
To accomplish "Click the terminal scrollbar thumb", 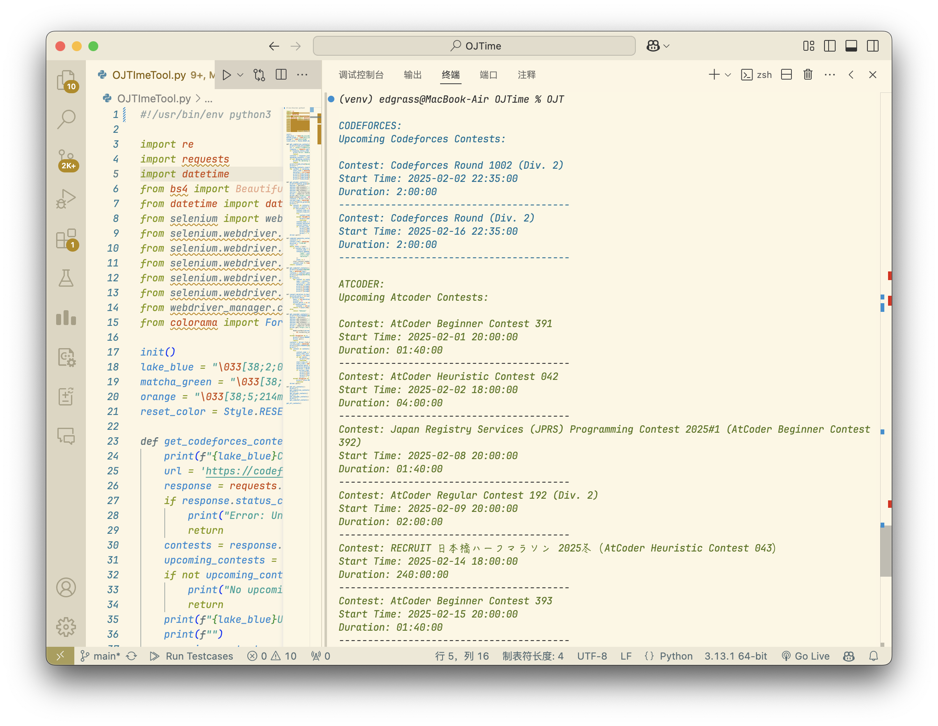I will point(885,552).
